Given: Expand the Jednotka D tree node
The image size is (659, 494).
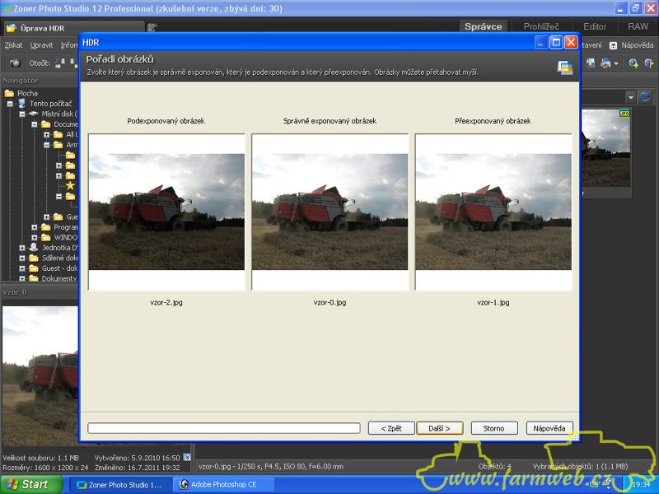Looking at the screenshot, I should click(x=23, y=247).
